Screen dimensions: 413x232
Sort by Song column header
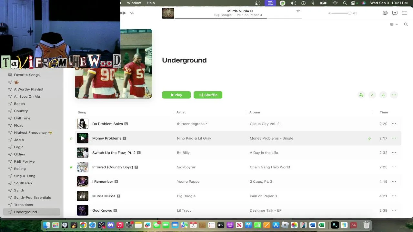pos(82,112)
